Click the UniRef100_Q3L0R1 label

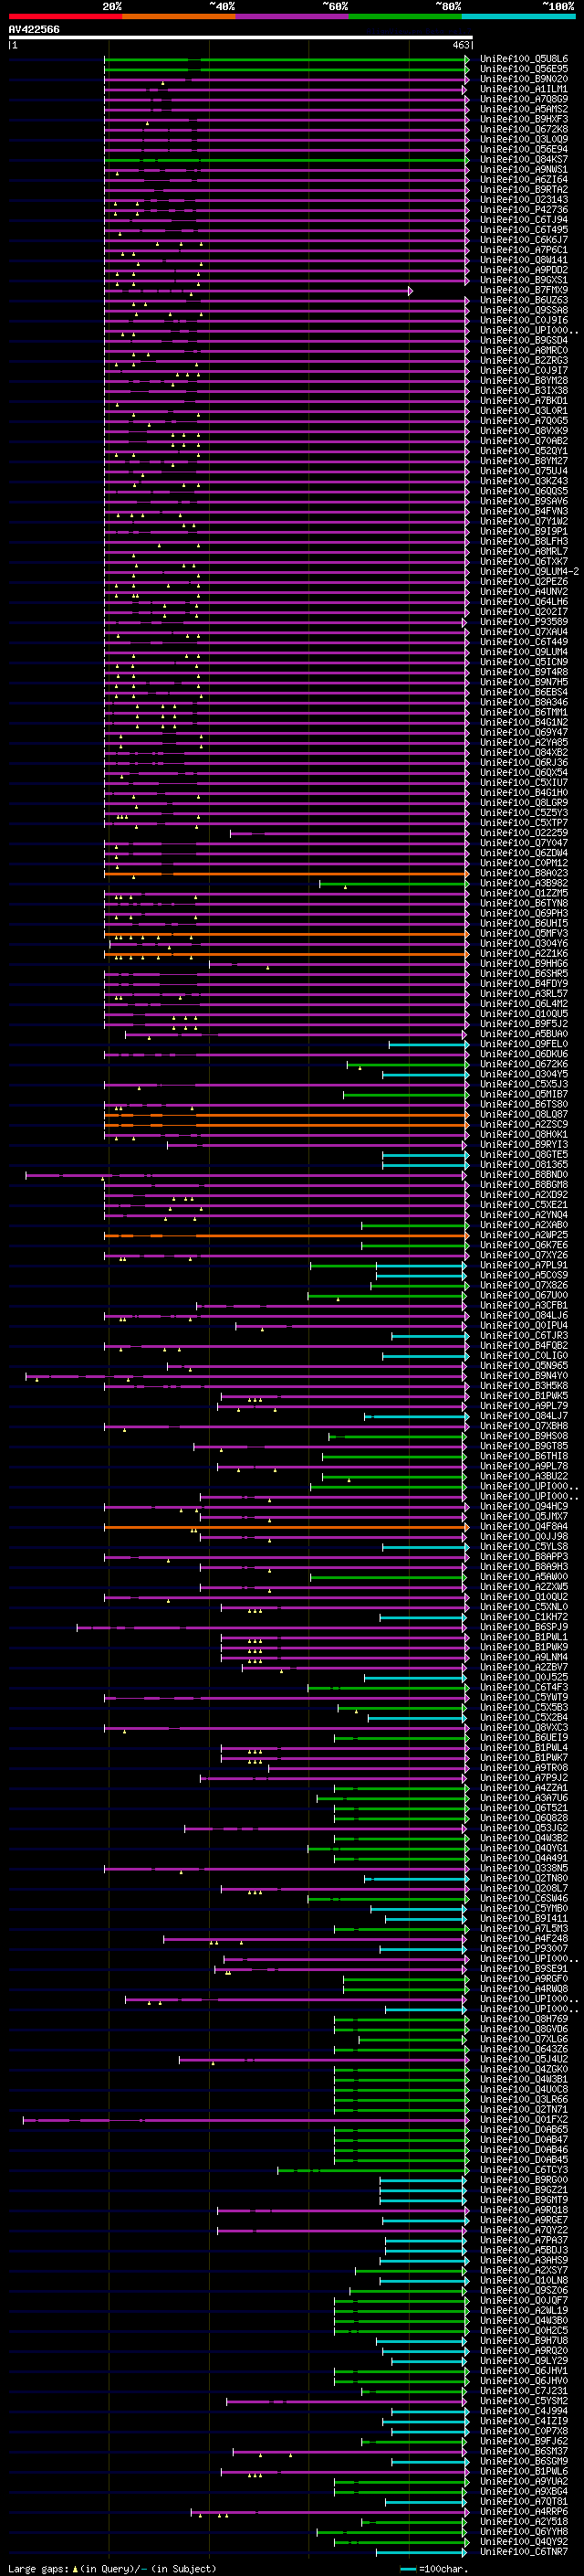click(524, 411)
